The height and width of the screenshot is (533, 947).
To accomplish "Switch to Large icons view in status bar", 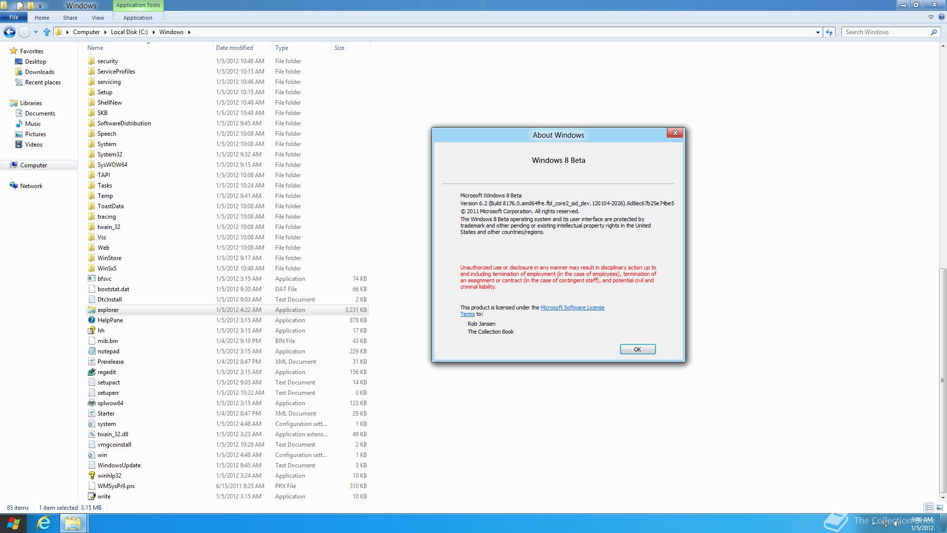I will (939, 507).
